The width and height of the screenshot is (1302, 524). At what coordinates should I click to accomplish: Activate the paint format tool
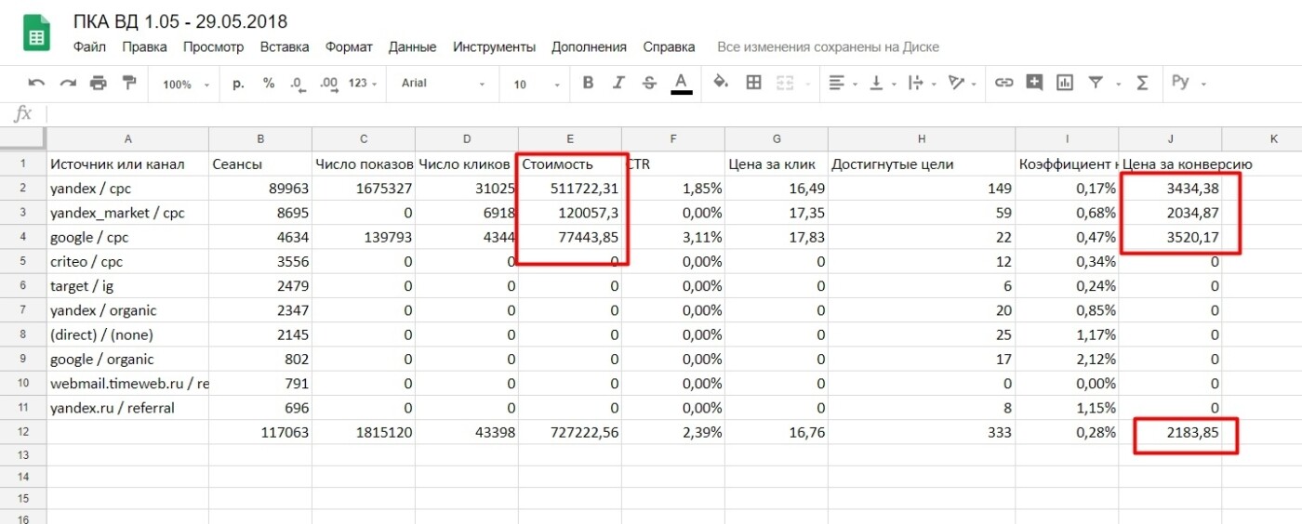129,83
